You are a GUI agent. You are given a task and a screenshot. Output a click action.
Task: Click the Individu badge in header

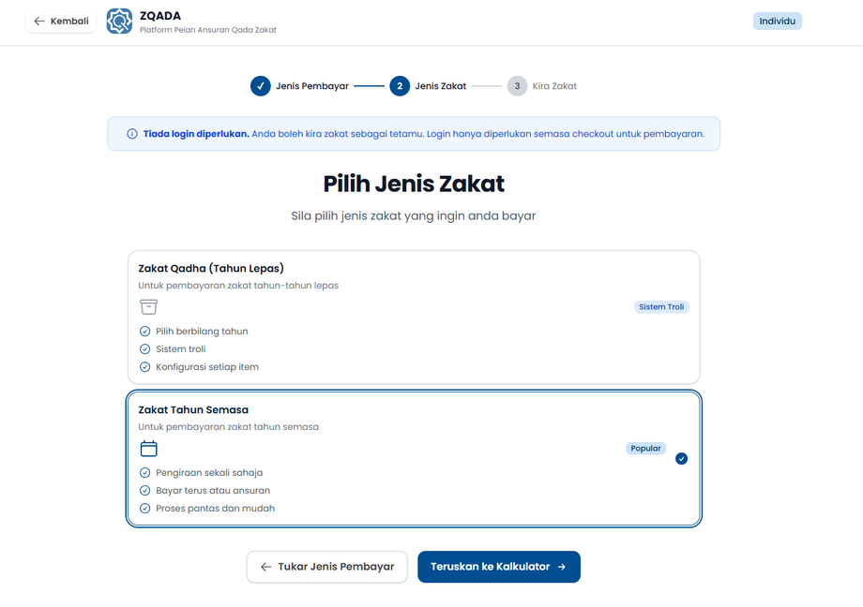[777, 21]
